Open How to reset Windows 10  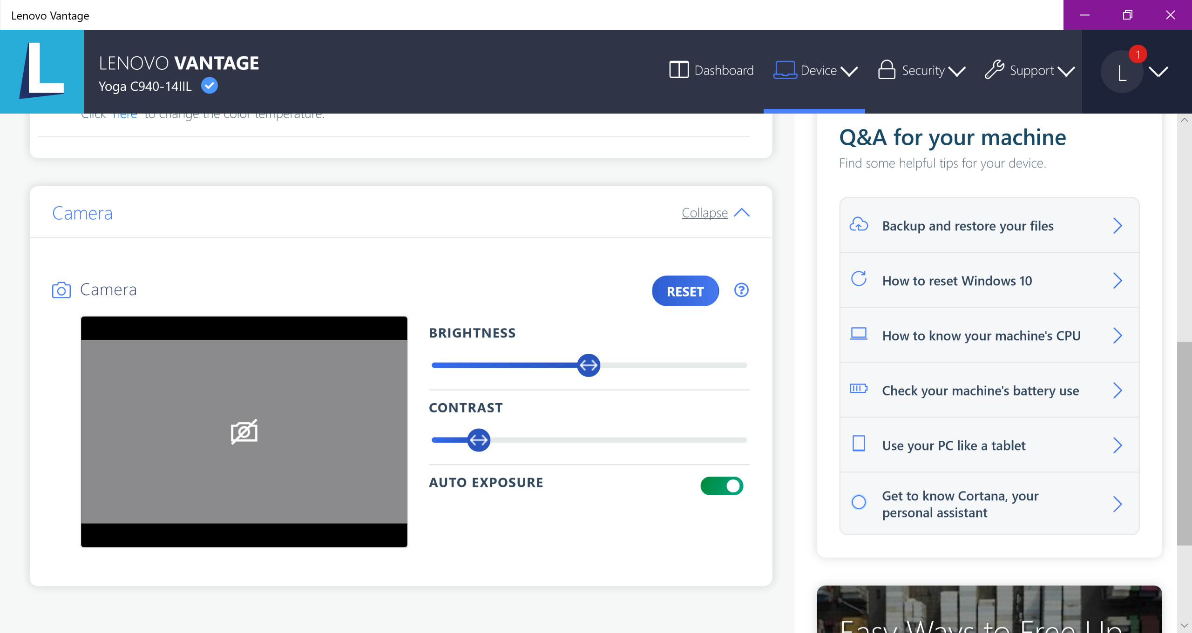tap(989, 281)
